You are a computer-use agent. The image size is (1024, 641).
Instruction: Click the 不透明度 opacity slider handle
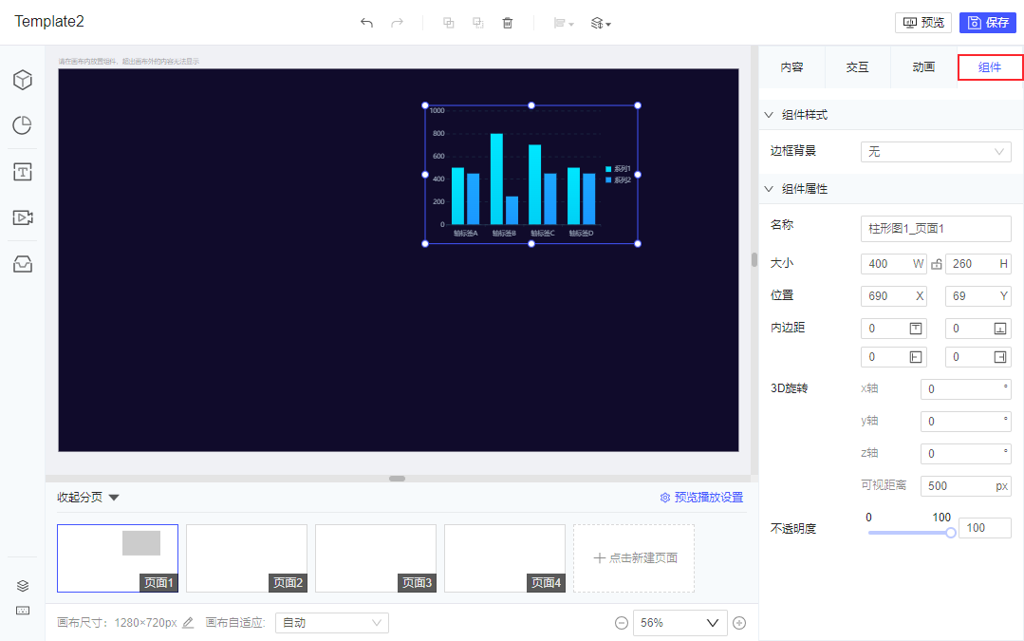[x=951, y=533]
